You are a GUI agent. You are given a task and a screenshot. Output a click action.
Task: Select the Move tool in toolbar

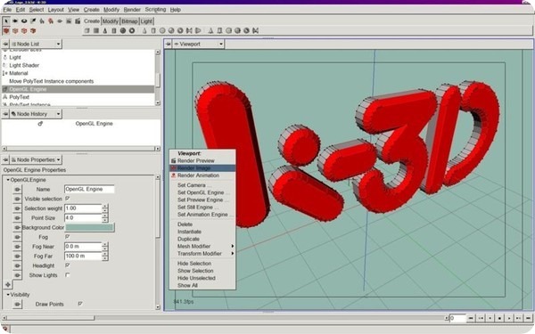point(15,20)
